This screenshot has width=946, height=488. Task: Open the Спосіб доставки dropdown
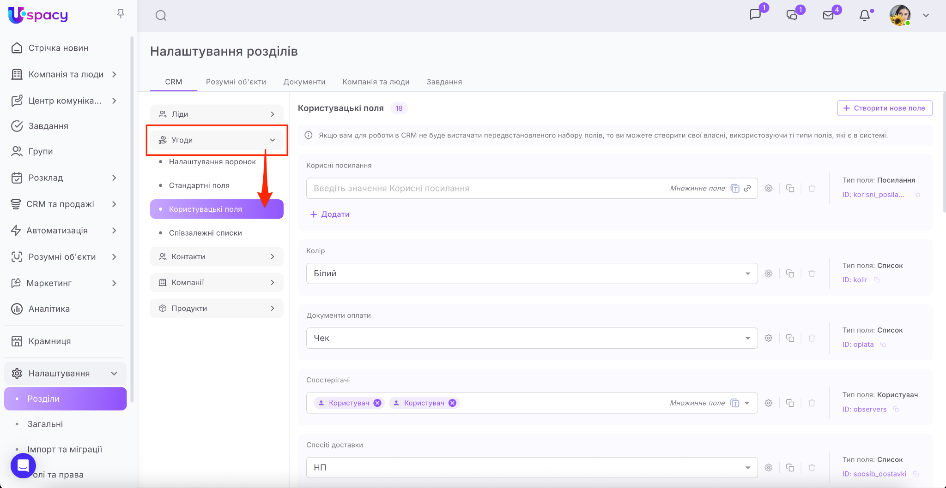(x=531, y=468)
